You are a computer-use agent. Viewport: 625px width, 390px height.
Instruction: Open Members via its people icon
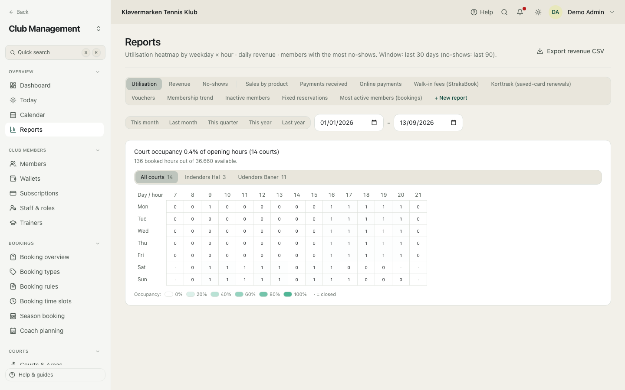[x=13, y=164]
